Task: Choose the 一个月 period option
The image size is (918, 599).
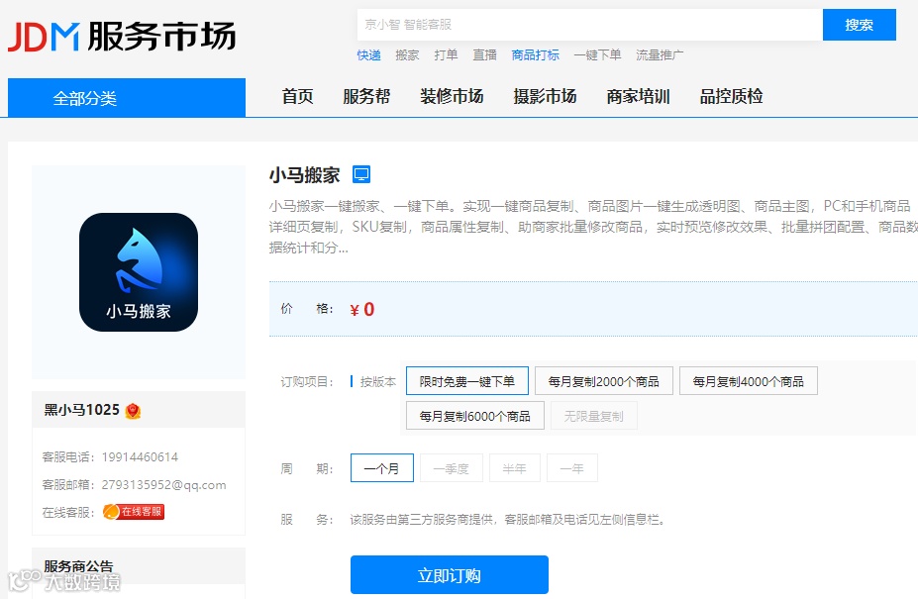Action: click(381, 468)
